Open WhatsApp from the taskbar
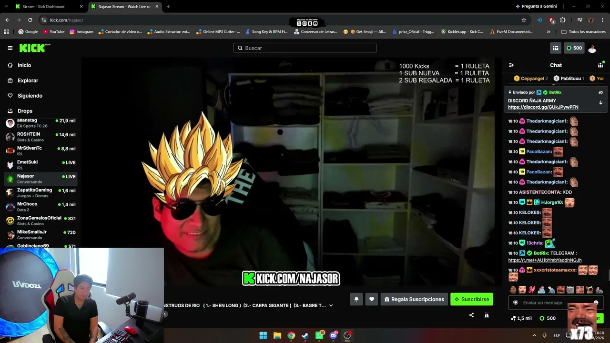The width and height of the screenshot is (610, 343). click(x=319, y=335)
